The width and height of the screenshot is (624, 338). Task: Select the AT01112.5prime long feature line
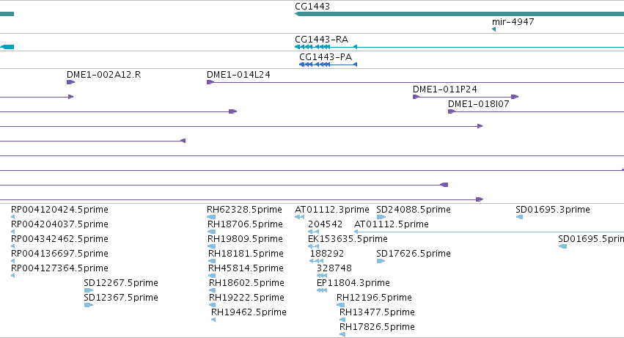click(x=489, y=232)
